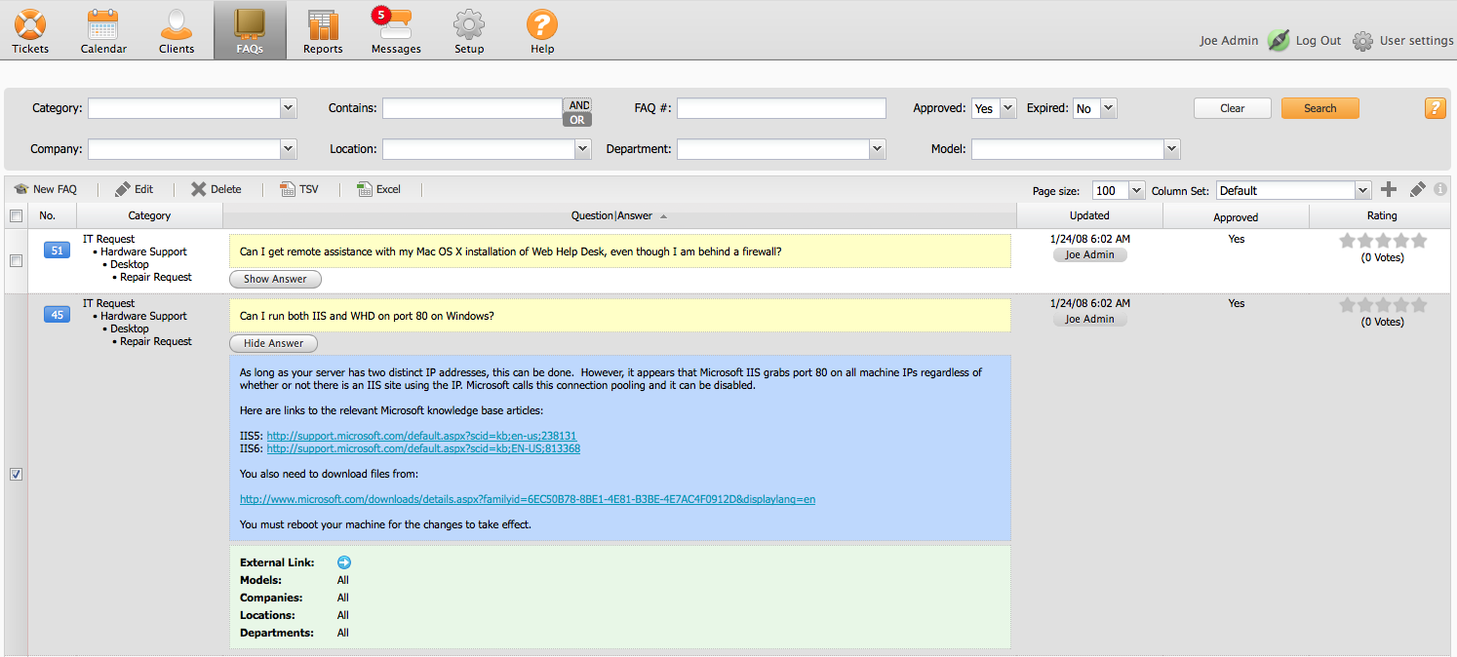Open FAQ number 45 badge
Viewport: 1457px width, 657px height.
(x=57, y=315)
